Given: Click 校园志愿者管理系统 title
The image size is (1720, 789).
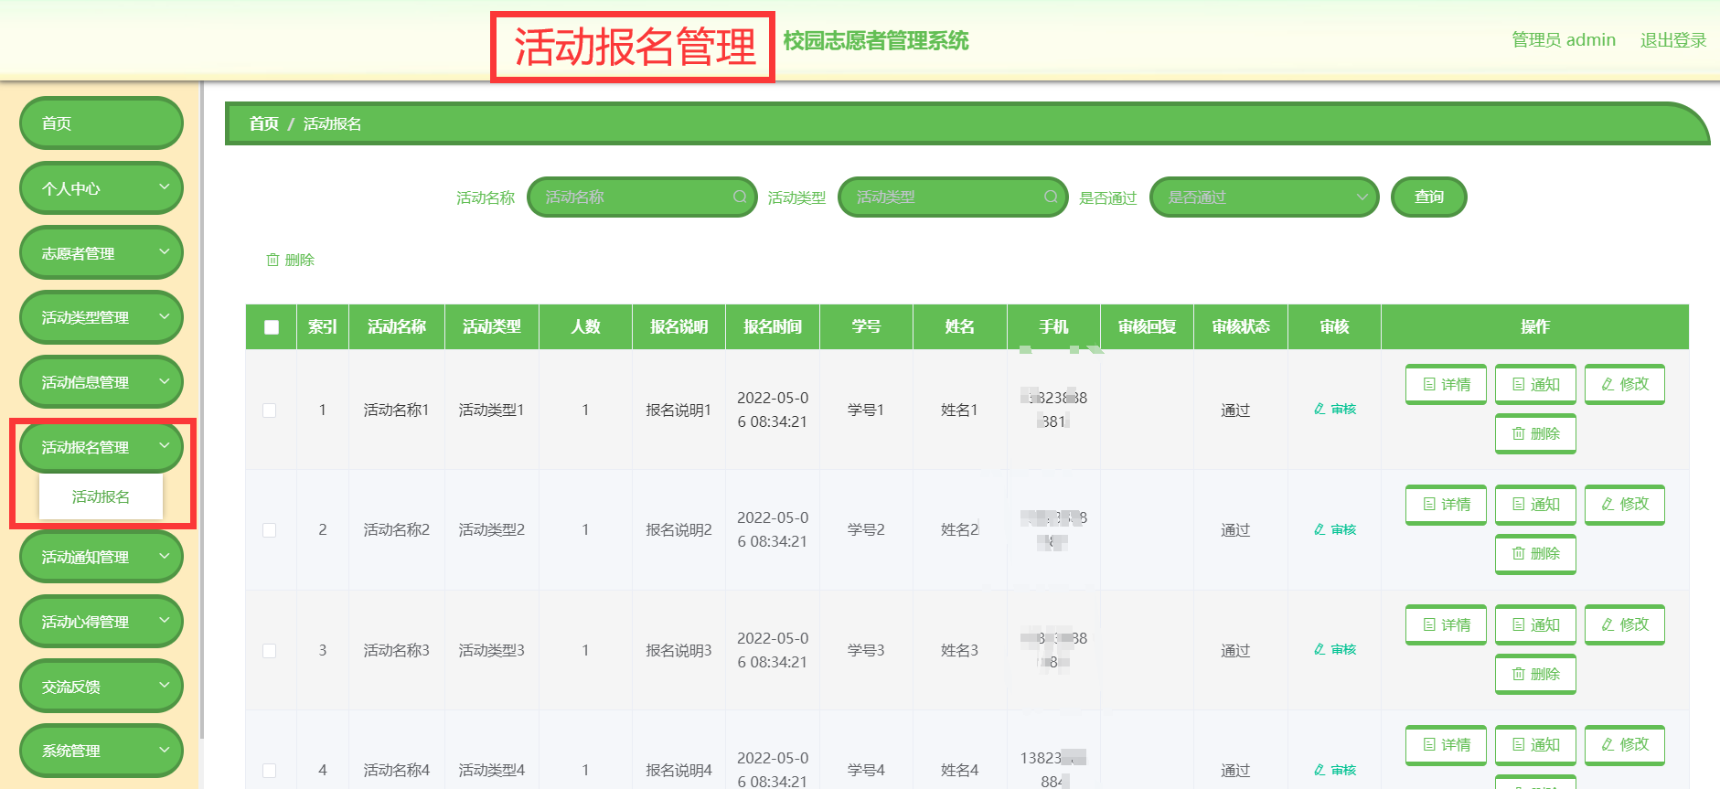Looking at the screenshot, I should 876,41.
